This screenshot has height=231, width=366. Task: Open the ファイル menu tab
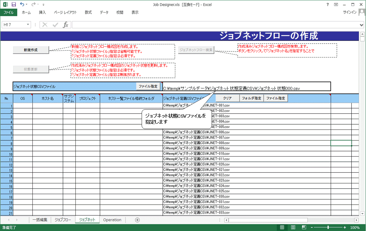pyautogui.click(x=8, y=12)
